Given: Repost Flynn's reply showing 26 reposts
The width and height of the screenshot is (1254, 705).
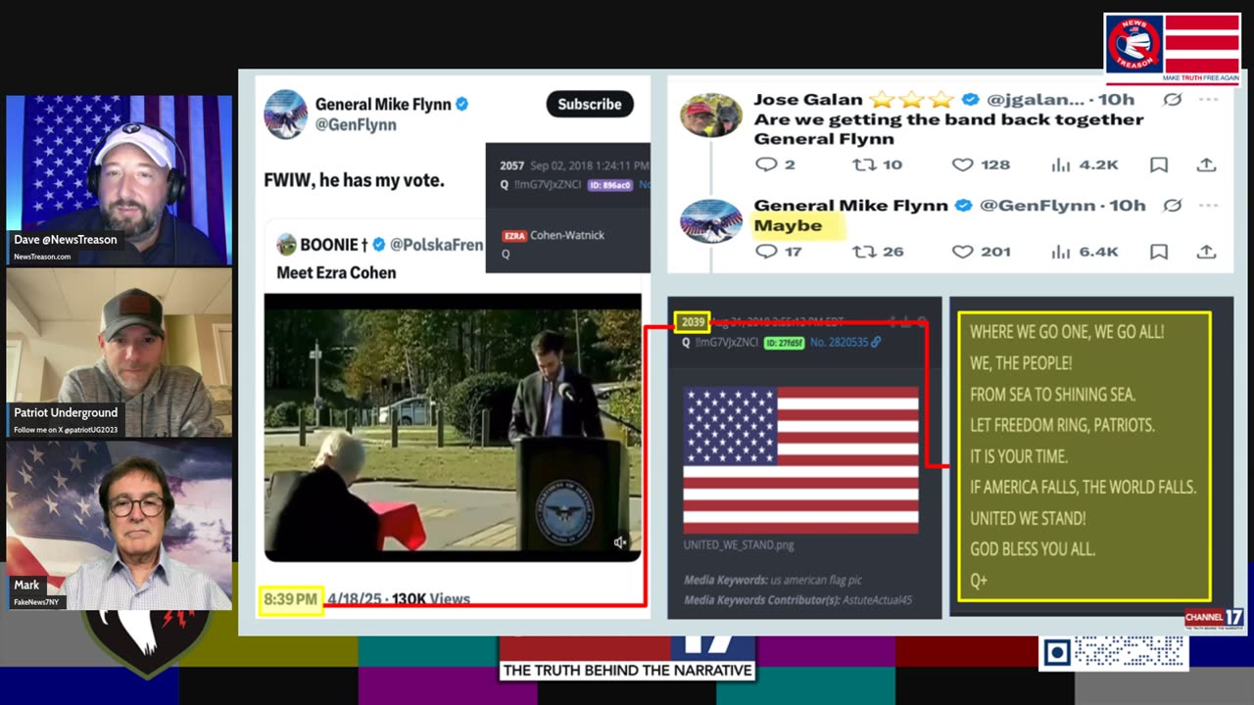Looking at the screenshot, I should pos(877,252).
